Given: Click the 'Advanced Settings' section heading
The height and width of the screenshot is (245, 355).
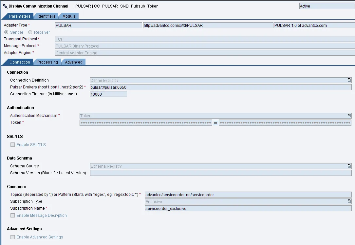Looking at the screenshot, I should tap(24, 229).
